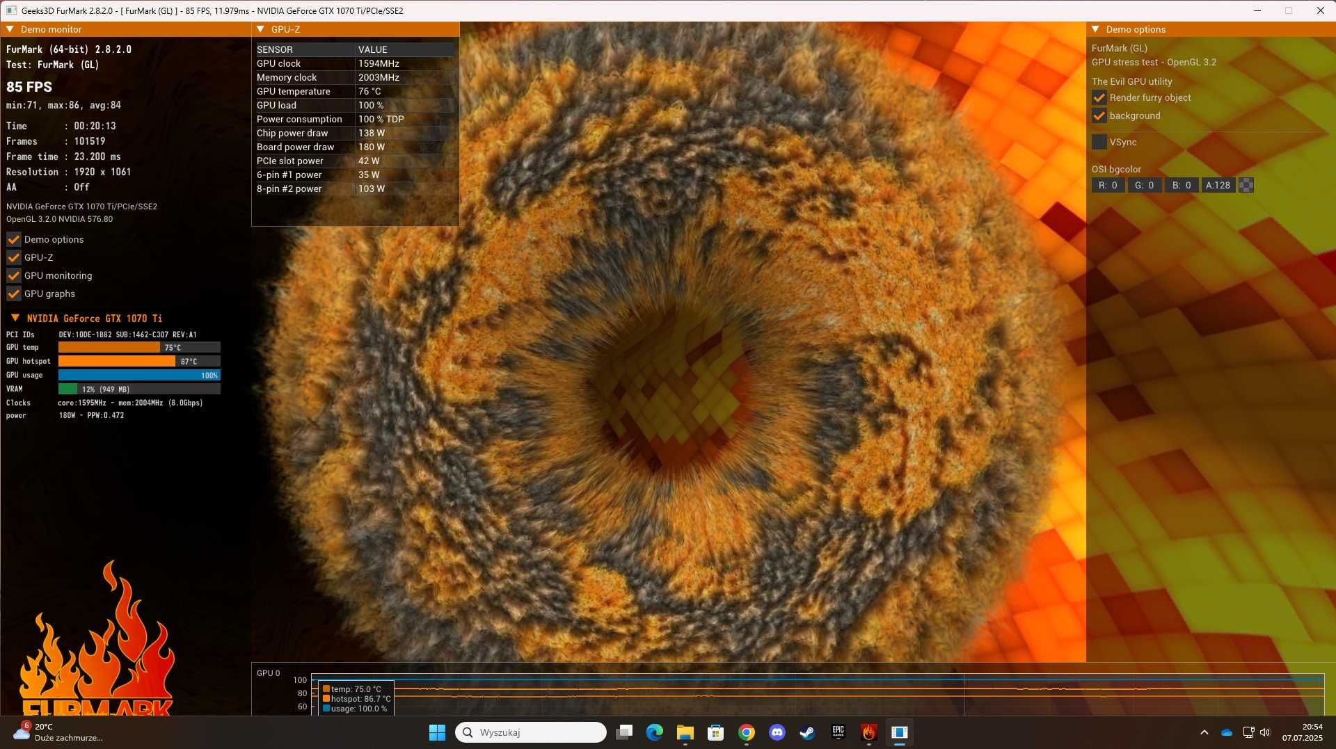The image size is (1336, 749).
Task: Click the FurMark title bar app icon
Action: 11,10
